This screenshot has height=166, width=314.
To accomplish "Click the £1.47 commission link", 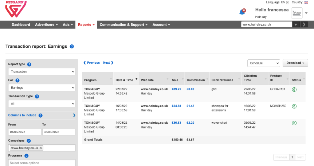I will pos(191,106).
